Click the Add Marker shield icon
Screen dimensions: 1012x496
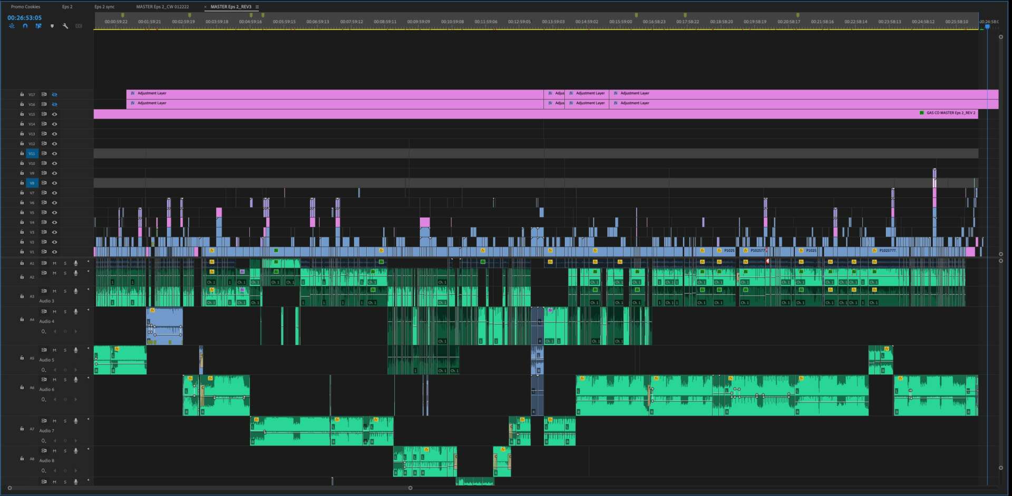(x=52, y=26)
